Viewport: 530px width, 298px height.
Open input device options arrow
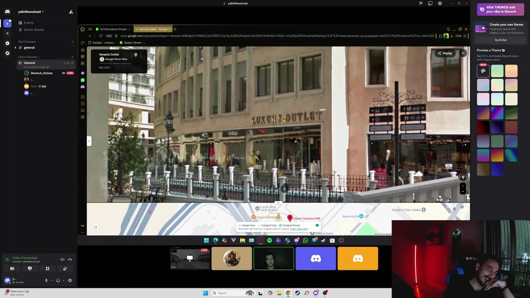point(51,280)
